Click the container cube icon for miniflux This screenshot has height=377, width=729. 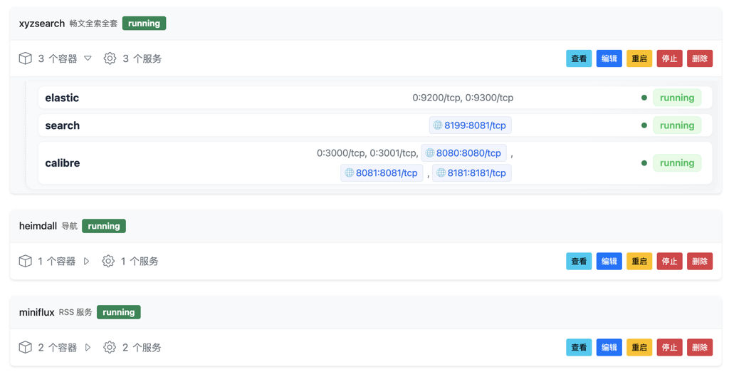point(26,348)
